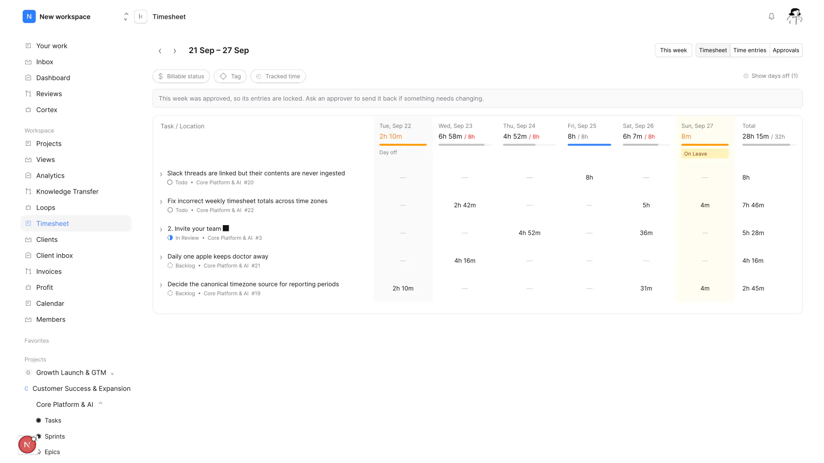Click the Dashboard sidebar icon
Screen dimensions: 824x463
(x=28, y=78)
